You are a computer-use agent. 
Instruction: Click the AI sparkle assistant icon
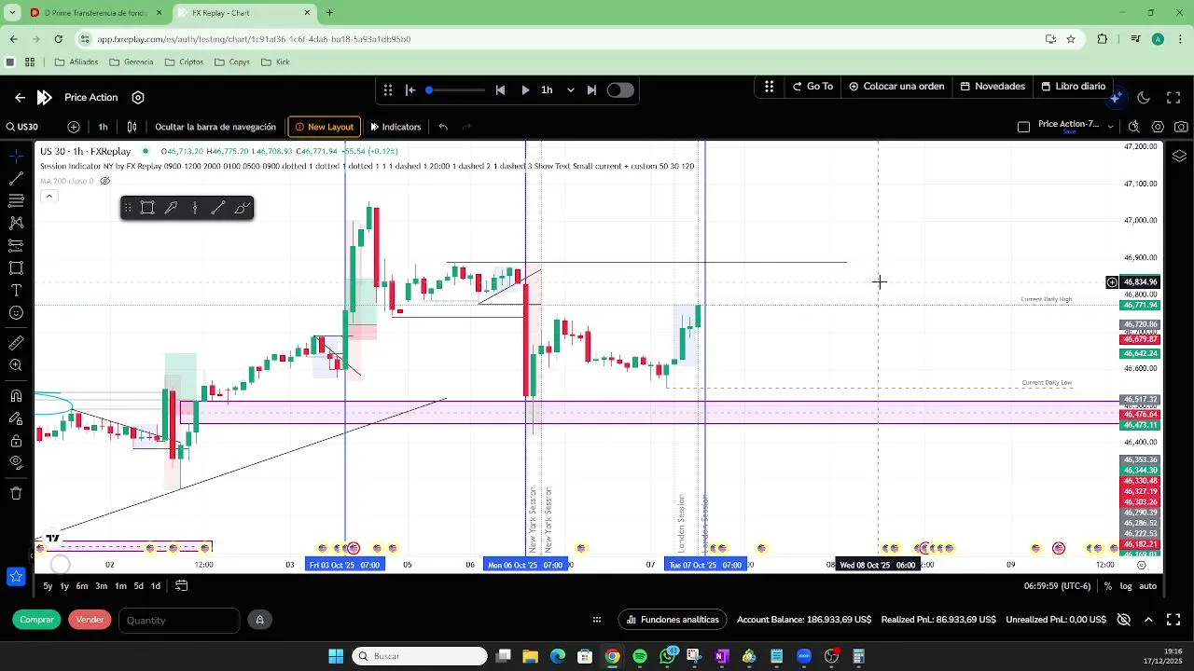click(1117, 97)
